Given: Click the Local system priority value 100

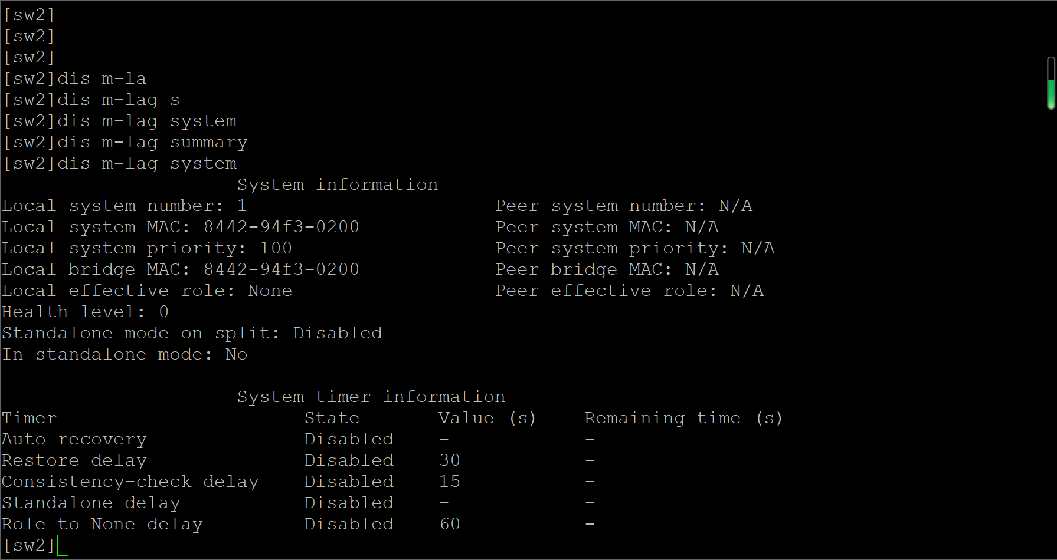Looking at the screenshot, I should coord(276,248).
